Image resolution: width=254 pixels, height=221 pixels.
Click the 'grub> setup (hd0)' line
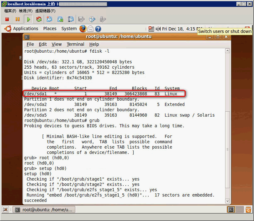pyautogui.click(x=45, y=168)
